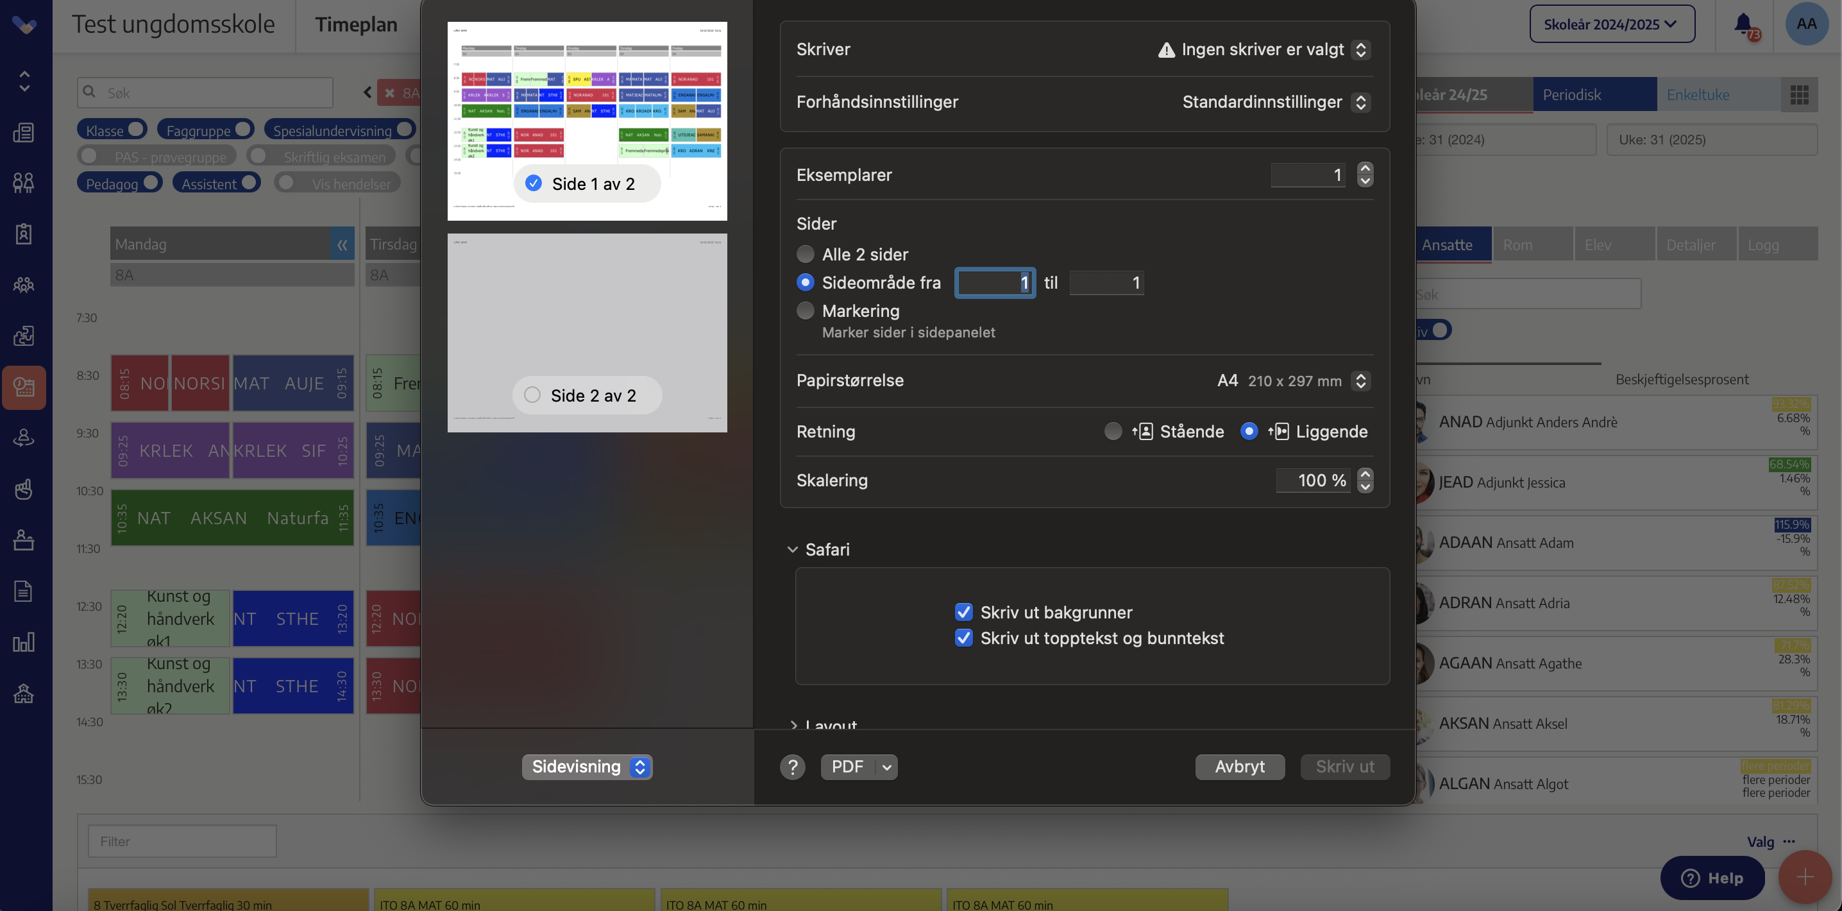Collapse the Safari section
Image resolution: width=1842 pixels, height=911 pixels.
click(792, 549)
